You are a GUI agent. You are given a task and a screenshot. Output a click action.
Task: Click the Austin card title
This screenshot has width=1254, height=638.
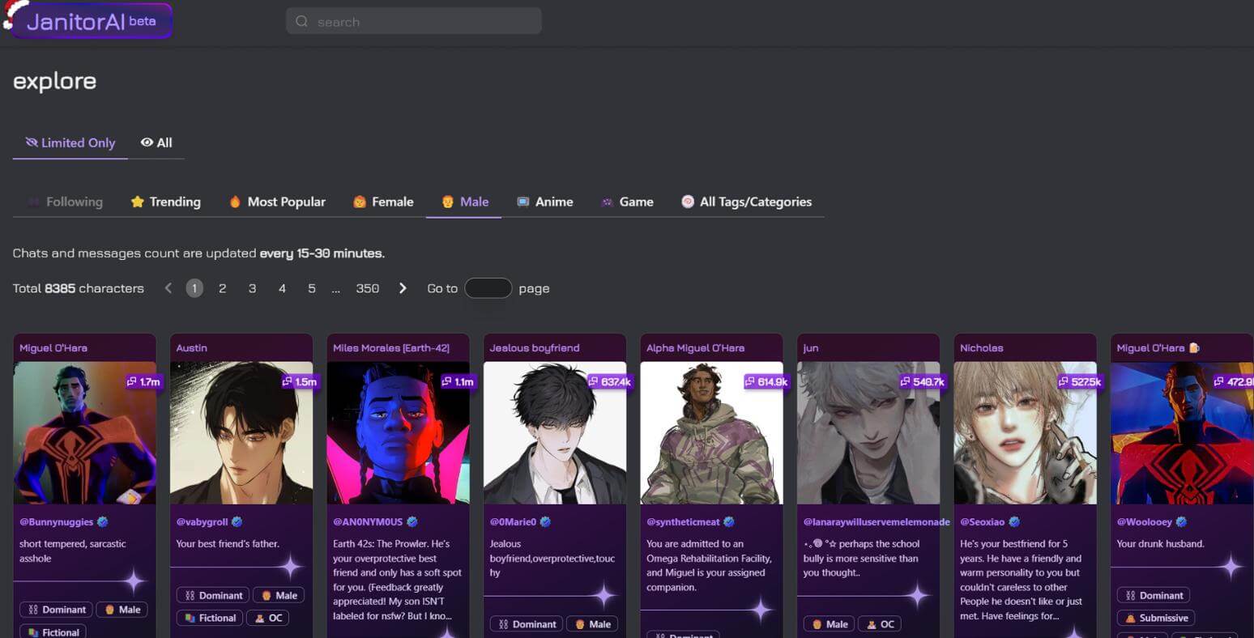click(x=192, y=347)
